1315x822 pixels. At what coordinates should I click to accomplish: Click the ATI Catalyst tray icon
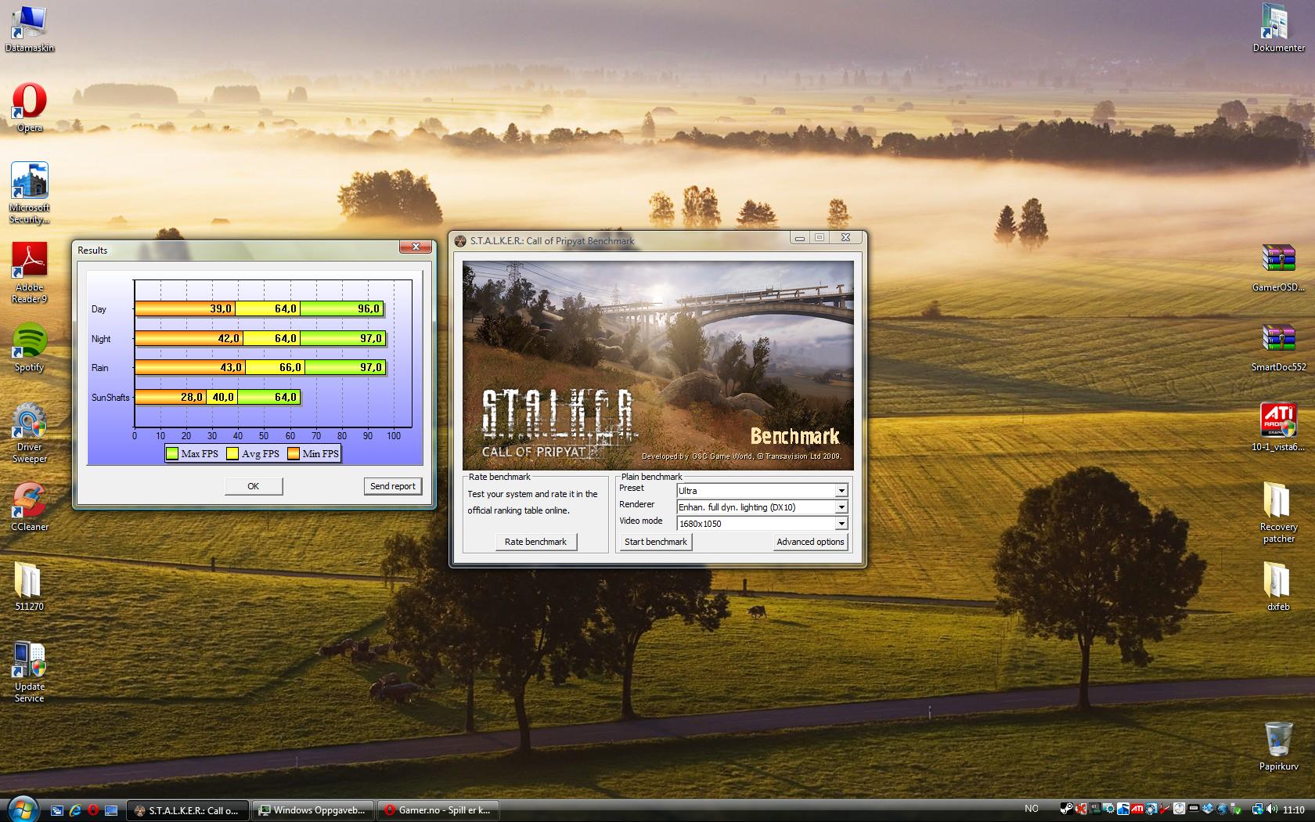pos(1137,809)
